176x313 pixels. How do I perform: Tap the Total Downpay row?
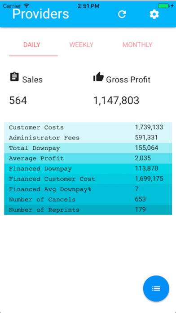click(88, 148)
